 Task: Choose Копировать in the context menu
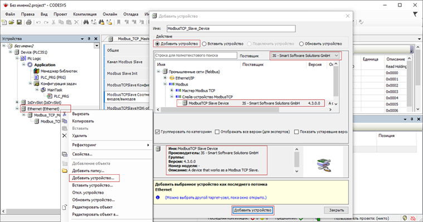(x=83, y=121)
